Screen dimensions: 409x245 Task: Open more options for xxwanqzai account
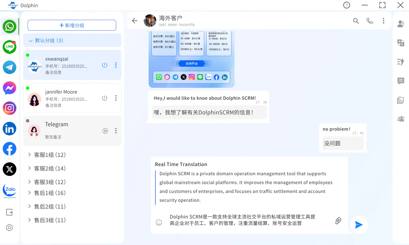click(116, 65)
